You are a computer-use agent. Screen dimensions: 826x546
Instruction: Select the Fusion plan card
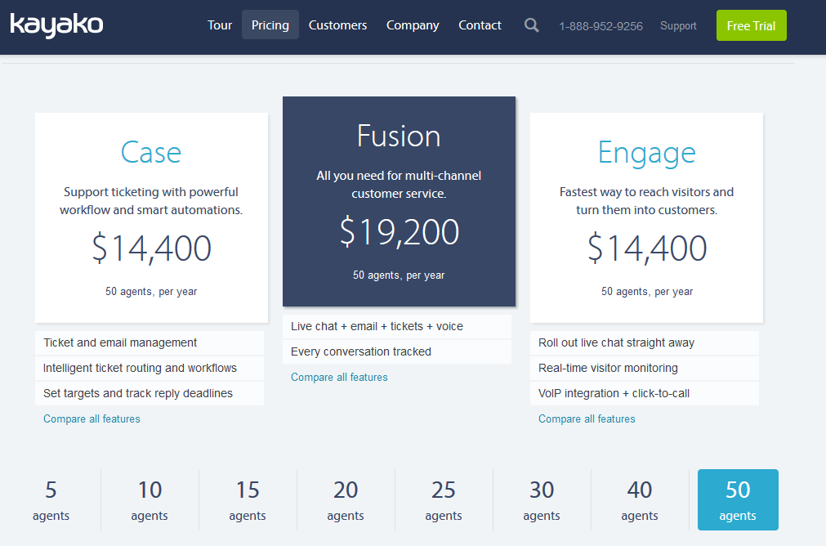pos(399,201)
